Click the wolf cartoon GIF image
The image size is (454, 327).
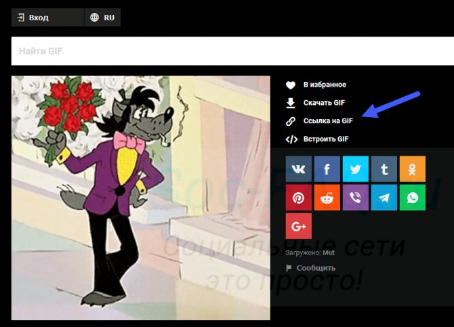point(141,198)
